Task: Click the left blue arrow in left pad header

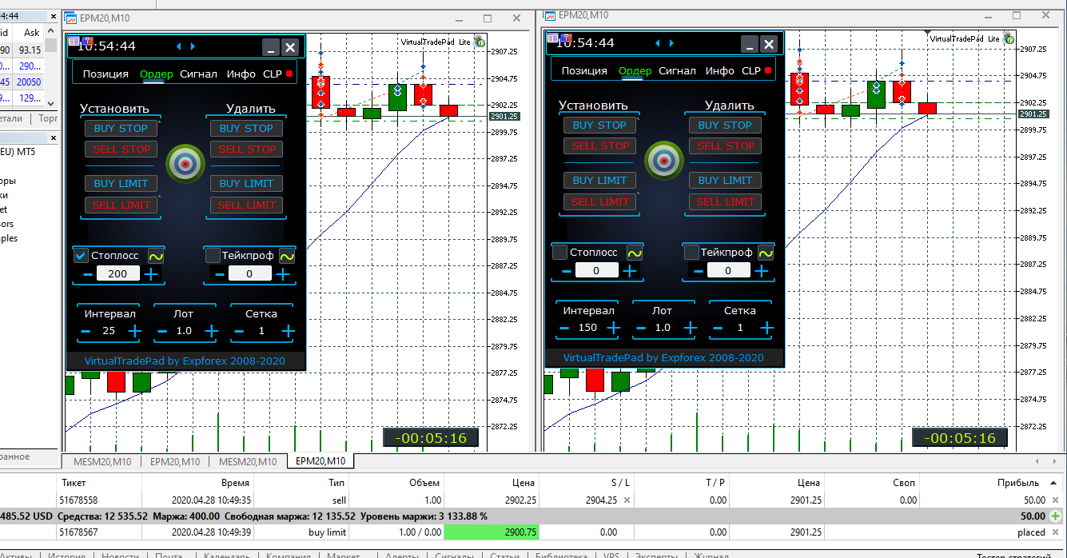Action: tap(179, 46)
